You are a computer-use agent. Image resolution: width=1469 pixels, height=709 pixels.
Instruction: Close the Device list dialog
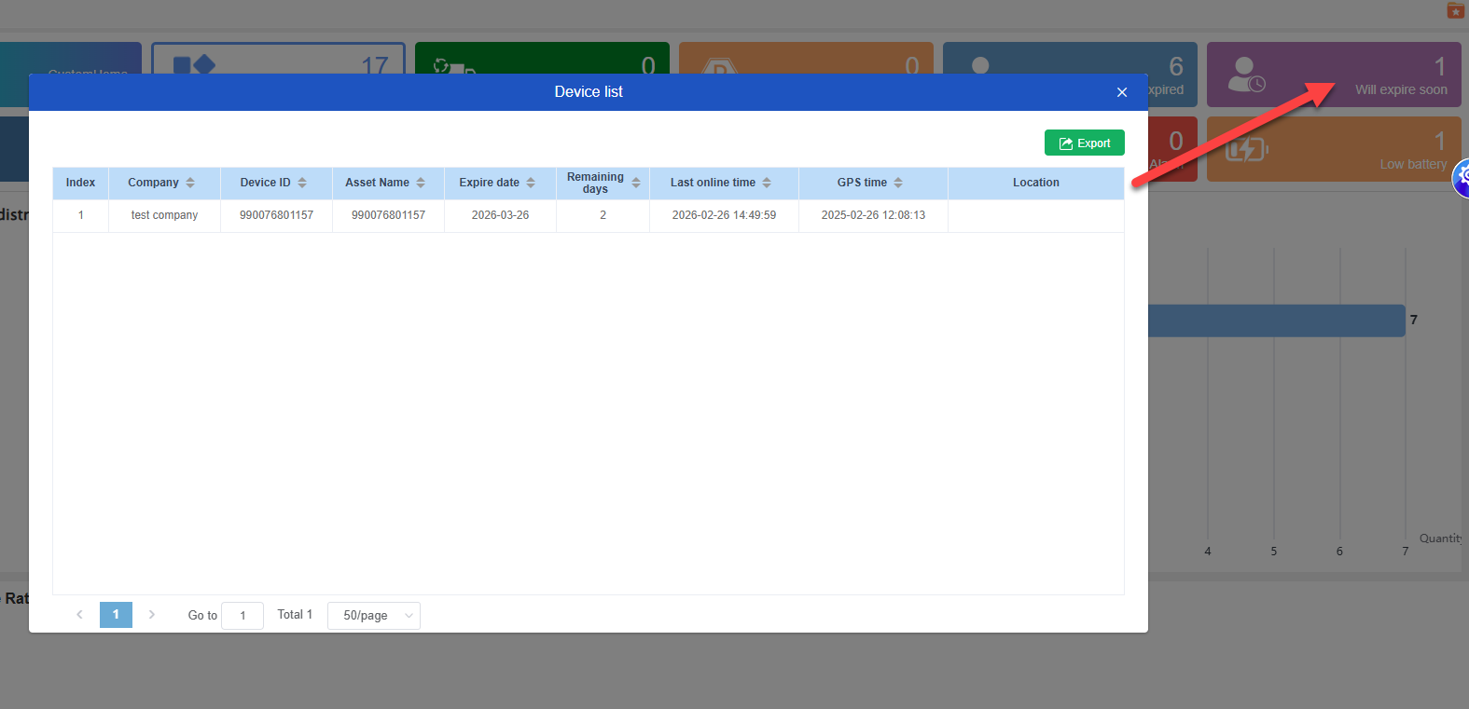(1122, 92)
